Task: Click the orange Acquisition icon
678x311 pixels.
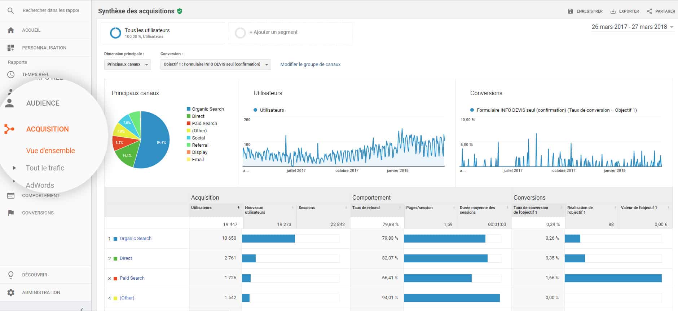Action: (9, 129)
